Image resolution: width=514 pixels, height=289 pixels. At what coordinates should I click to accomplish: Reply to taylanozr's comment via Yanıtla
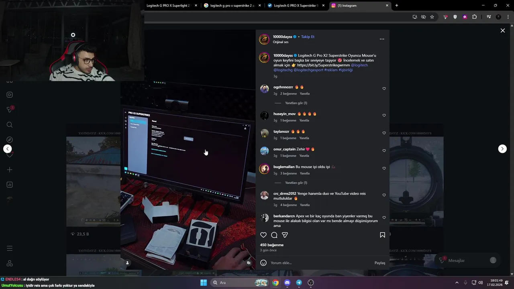point(304,138)
